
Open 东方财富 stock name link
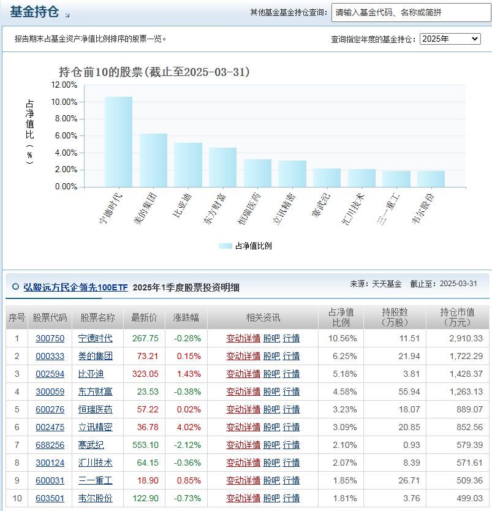[95, 392]
